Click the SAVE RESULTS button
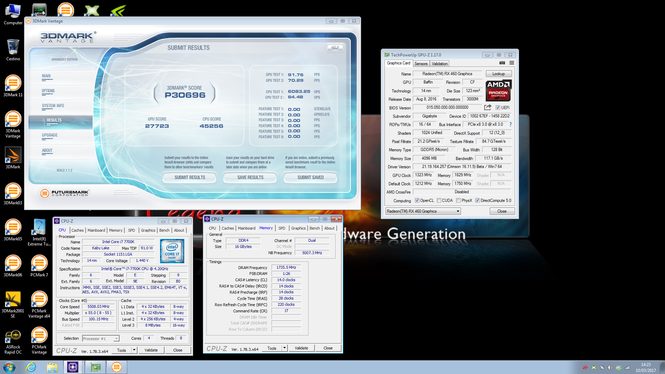 point(250,177)
